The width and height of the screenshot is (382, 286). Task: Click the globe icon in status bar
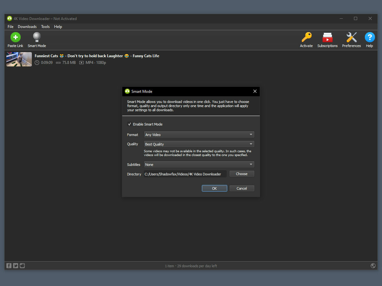click(x=373, y=266)
